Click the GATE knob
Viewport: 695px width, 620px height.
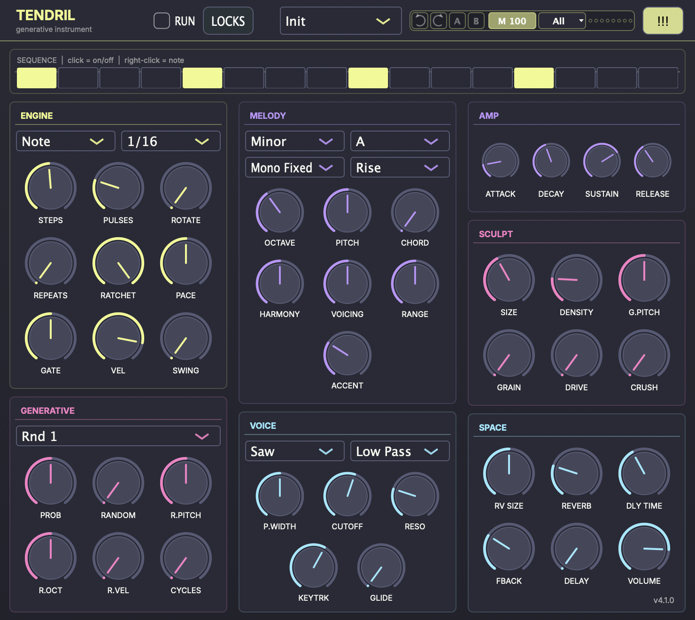(51, 338)
